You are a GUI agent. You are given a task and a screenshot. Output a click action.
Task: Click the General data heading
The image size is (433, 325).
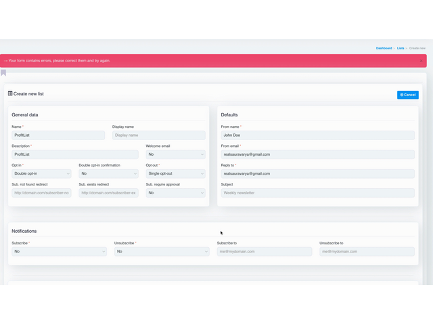(x=25, y=114)
